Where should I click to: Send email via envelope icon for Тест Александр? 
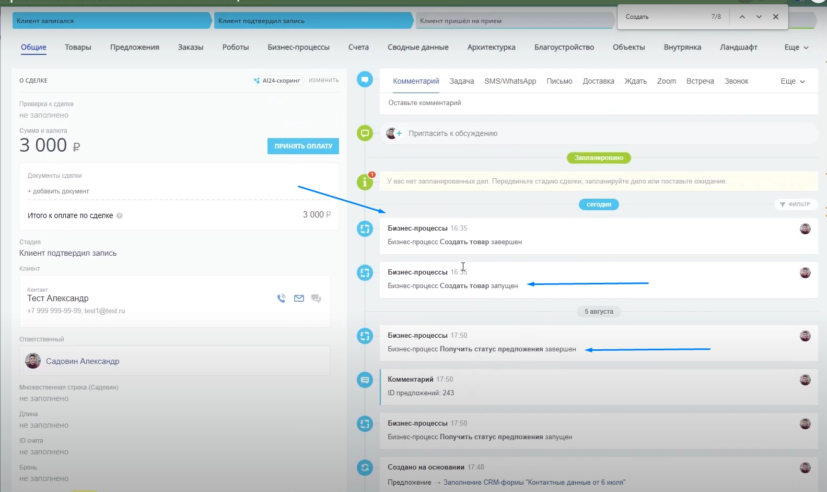299,299
